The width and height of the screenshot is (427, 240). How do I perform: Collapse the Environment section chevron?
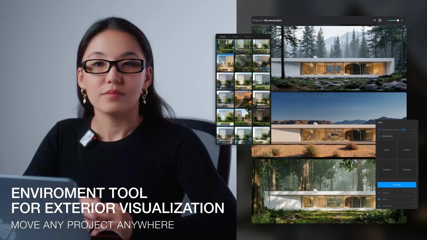click(415, 136)
